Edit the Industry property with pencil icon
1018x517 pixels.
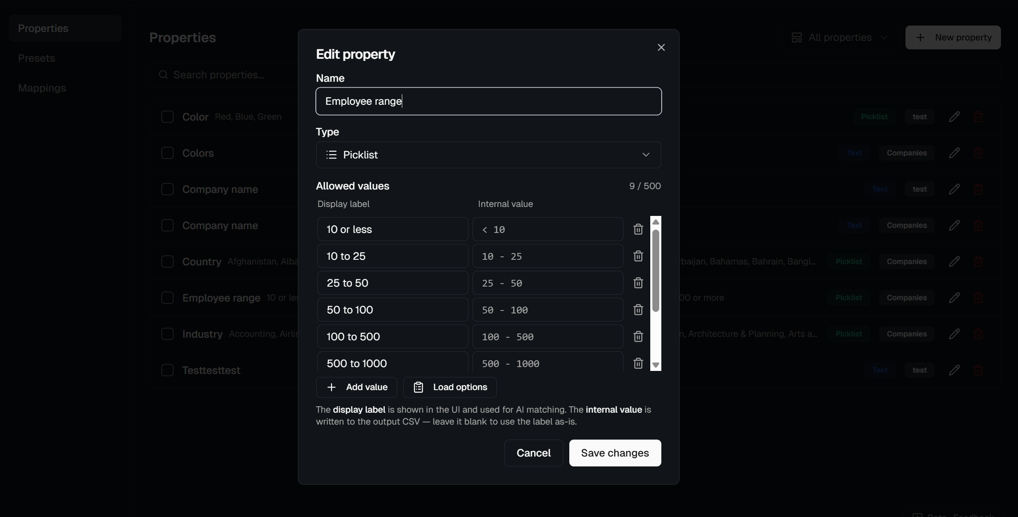(x=954, y=334)
